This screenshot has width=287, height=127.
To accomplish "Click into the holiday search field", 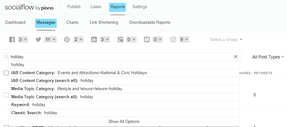I will [x=122, y=57].
